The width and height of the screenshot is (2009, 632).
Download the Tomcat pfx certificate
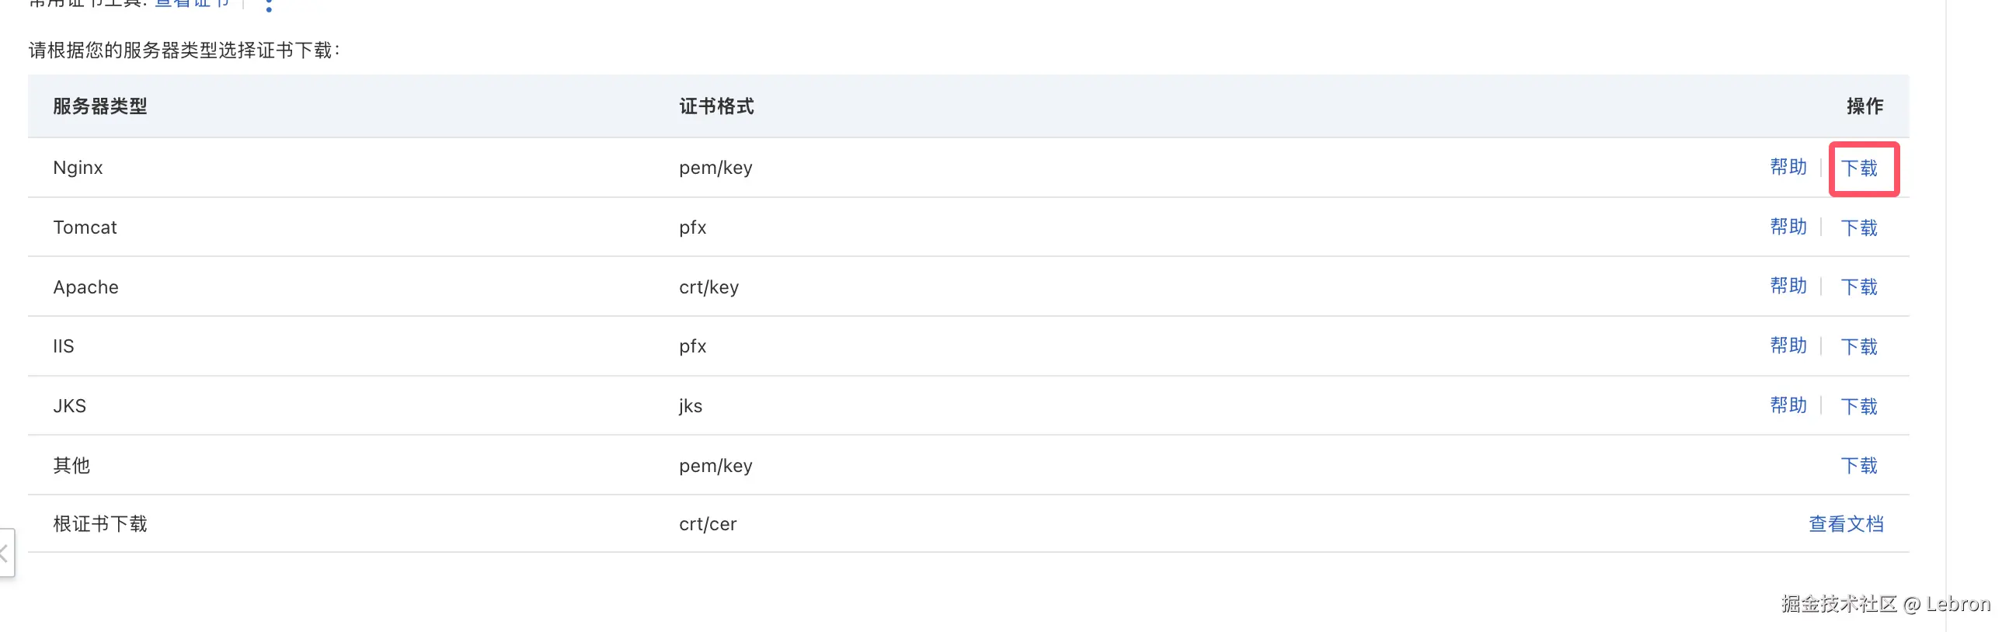click(1858, 227)
